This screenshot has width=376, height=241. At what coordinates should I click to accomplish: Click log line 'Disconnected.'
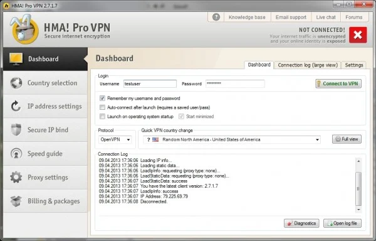pyautogui.click(x=133, y=201)
